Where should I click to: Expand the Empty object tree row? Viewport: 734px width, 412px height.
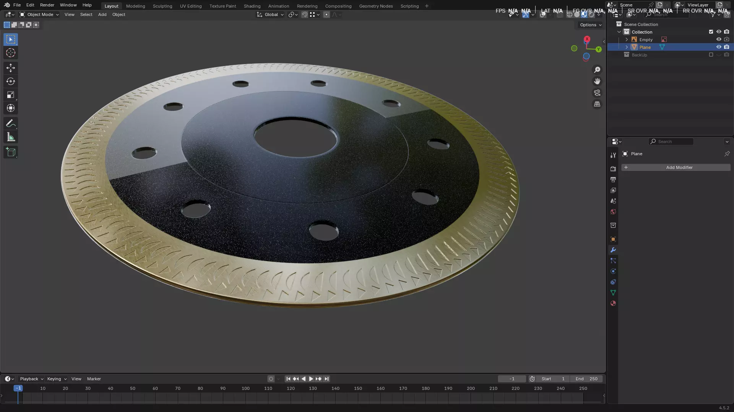click(627, 39)
